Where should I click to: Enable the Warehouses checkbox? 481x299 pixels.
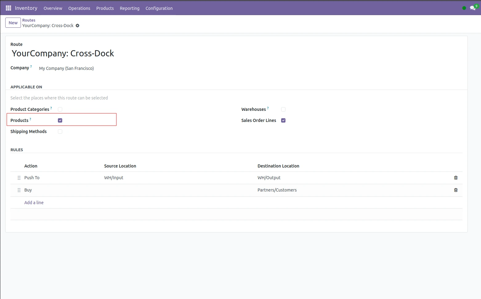(283, 109)
